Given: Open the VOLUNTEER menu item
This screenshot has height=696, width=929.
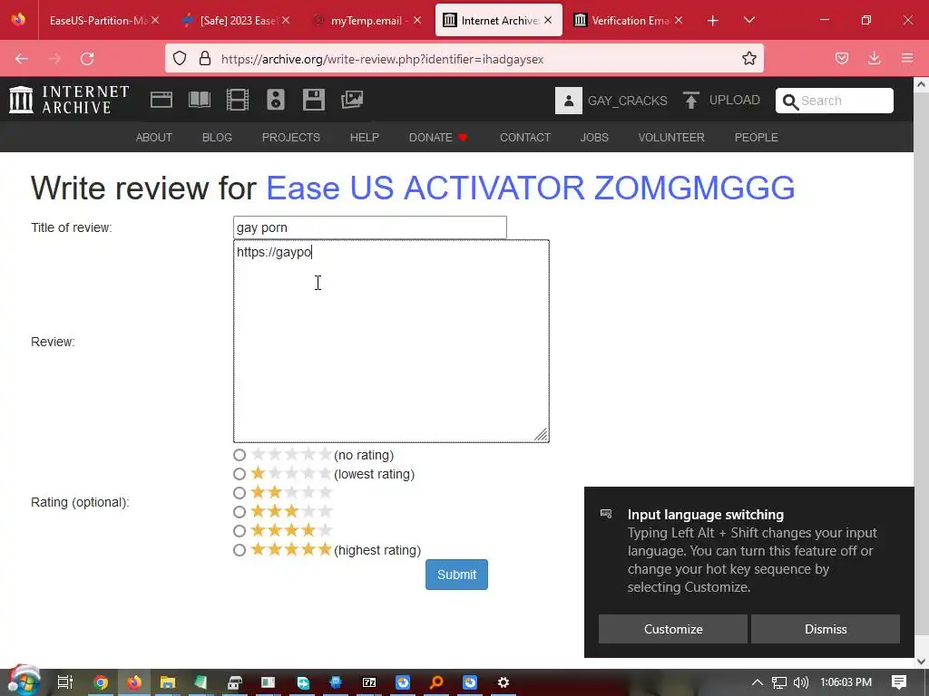Looking at the screenshot, I should point(671,138).
